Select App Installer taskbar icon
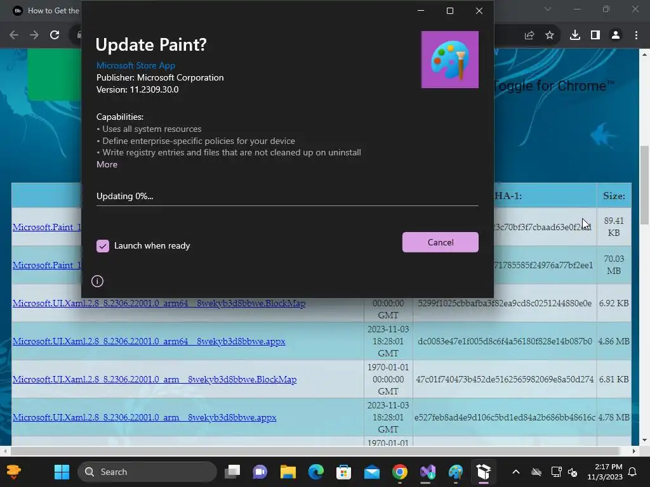Image resolution: width=650 pixels, height=487 pixels. pos(483,472)
